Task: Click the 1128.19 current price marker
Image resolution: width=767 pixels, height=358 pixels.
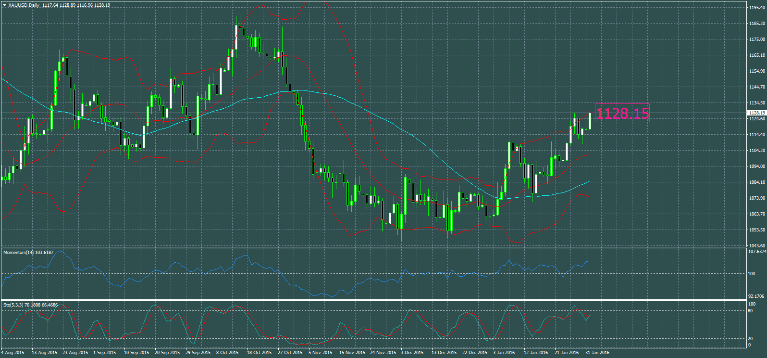Action: point(756,113)
